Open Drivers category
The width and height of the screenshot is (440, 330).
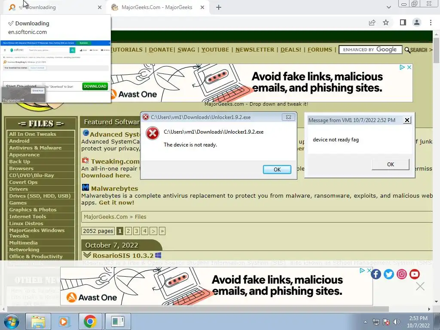point(18,189)
